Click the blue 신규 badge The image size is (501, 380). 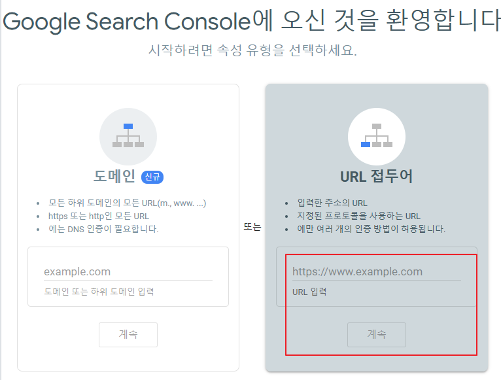pos(152,177)
